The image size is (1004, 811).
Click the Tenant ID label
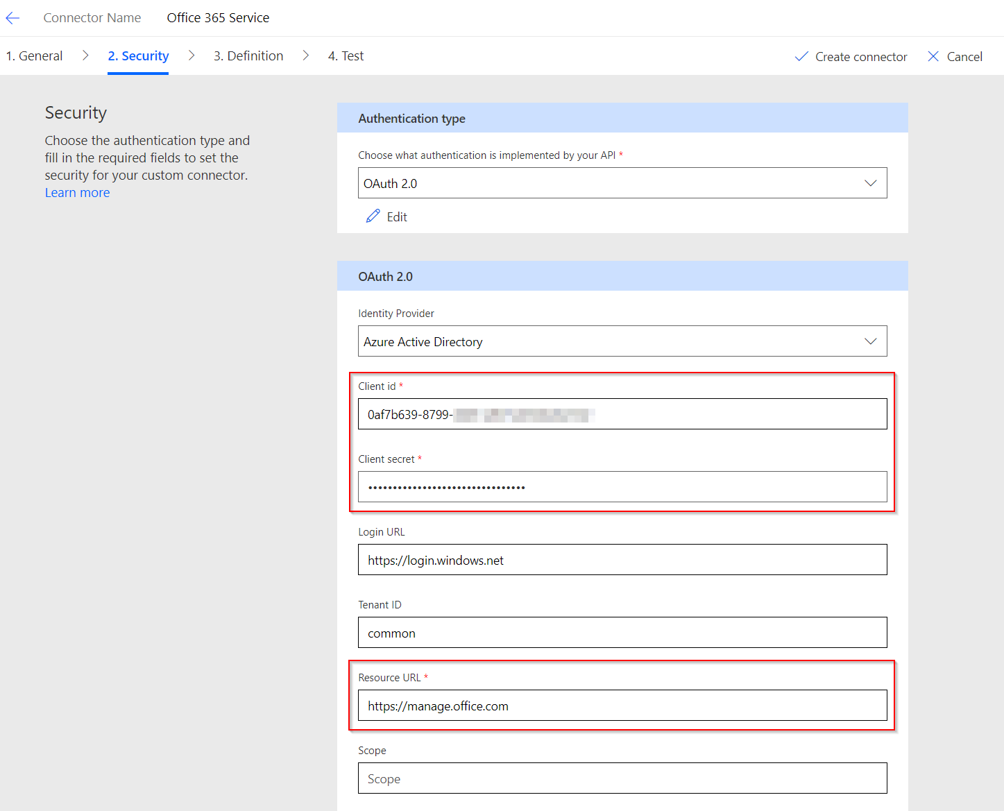pyautogui.click(x=380, y=605)
